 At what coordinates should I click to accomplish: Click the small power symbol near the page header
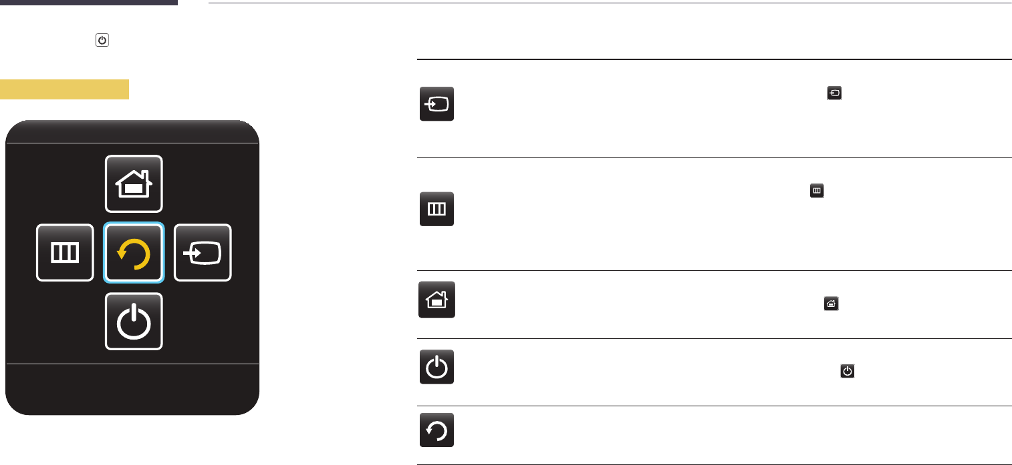point(102,41)
